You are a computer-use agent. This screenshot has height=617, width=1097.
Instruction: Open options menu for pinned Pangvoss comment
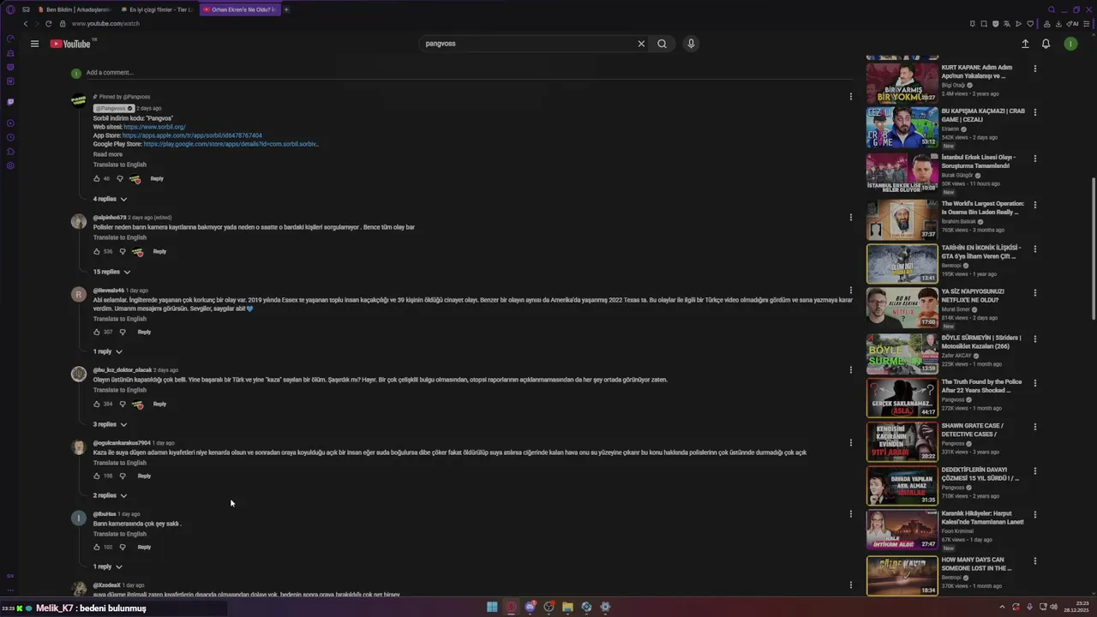click(850, 97)
